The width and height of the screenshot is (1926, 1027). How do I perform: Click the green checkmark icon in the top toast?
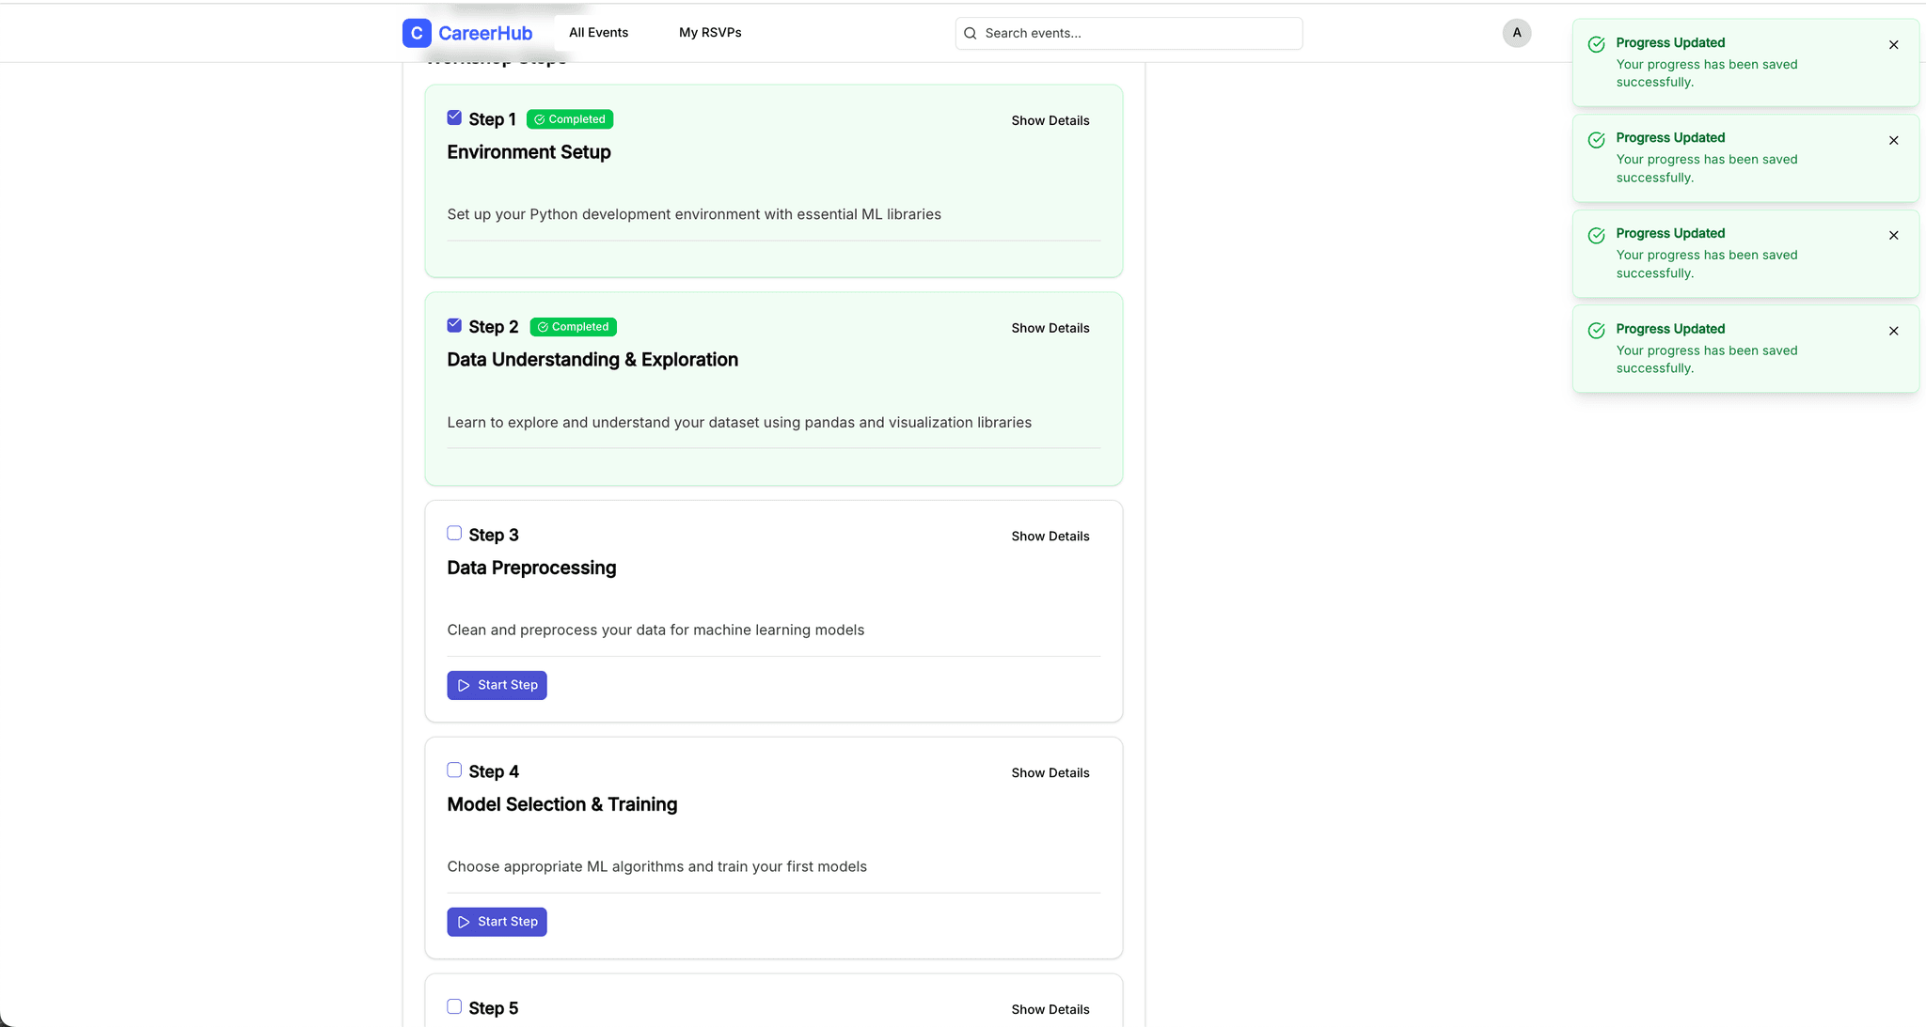point(1596,44)
